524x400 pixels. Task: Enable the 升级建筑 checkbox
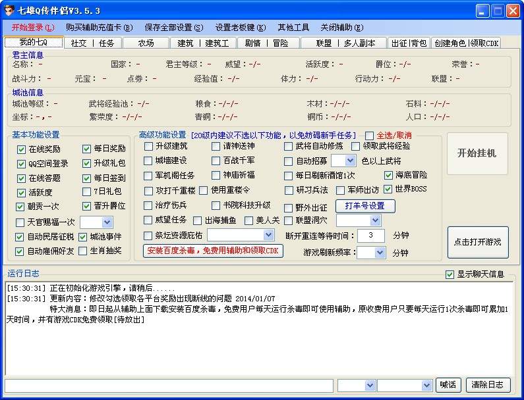[x=148, y=147]
